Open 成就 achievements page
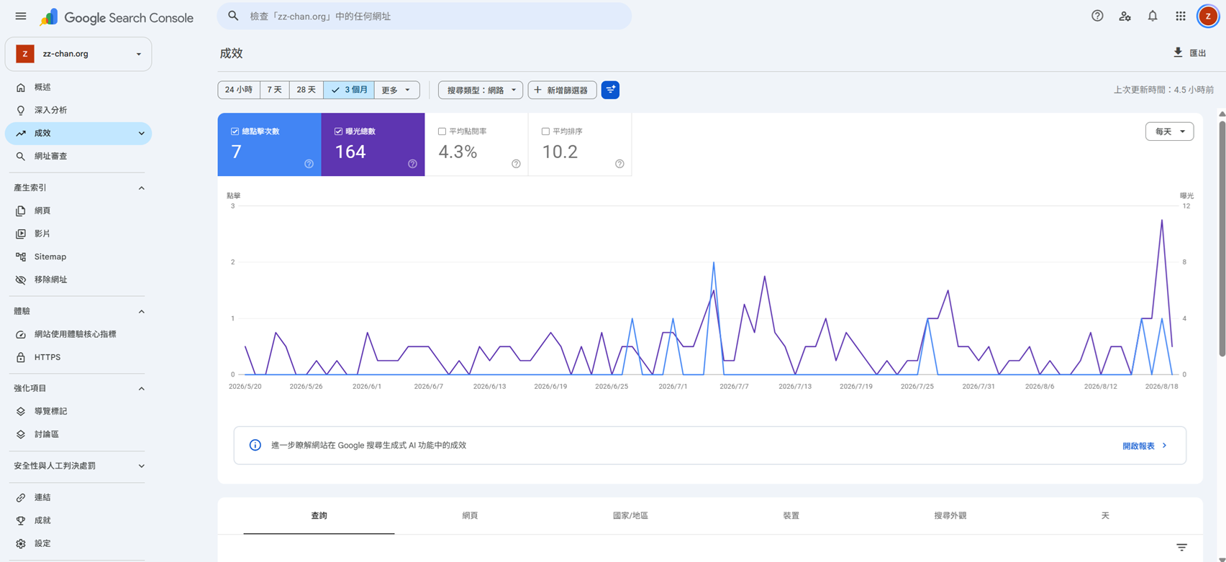1226x562 pixels. 78,520
